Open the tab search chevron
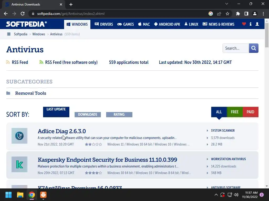Screen dimensions: 269x201 226,4
